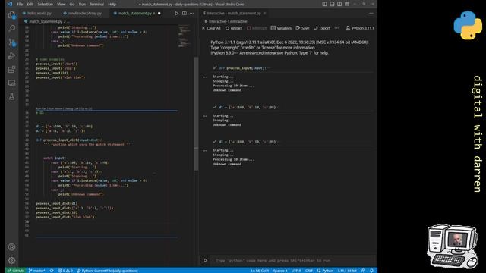Open output options of third cell
Screen dimensions: 486x273
pos(204,151)
